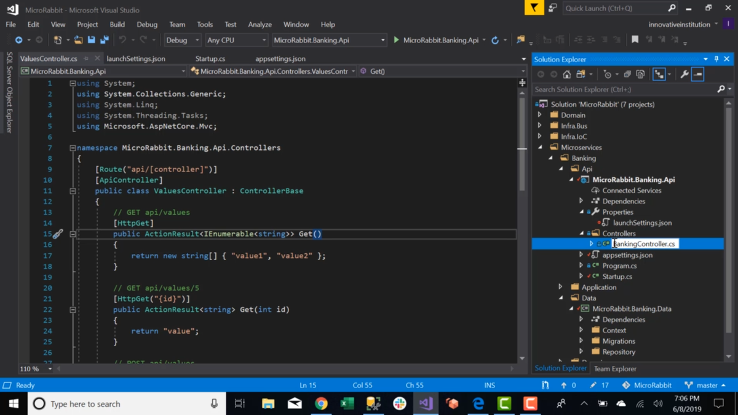738x415 pixels.
Task: Expand the Application folder
Action: pyautogui.click(x=560, y=287)
